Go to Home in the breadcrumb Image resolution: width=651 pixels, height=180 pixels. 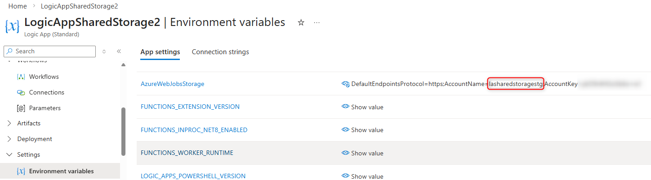coord(18,6)
